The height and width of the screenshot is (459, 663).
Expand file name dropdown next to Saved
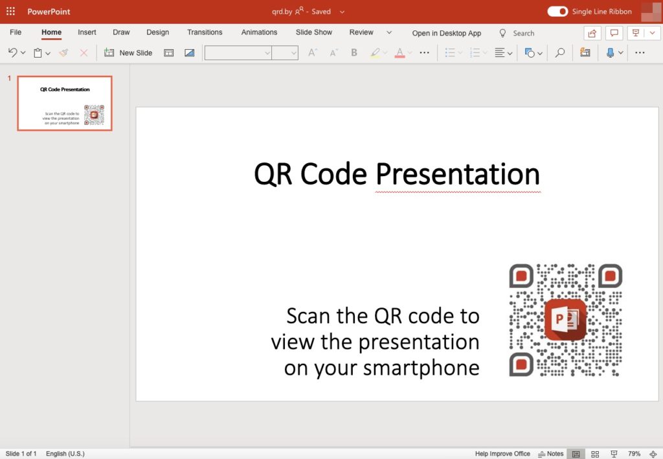coord(342,12)
